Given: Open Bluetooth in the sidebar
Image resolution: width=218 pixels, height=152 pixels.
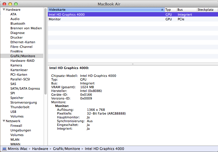Looking at the screenshot, I should pyautogui.click(x=18, y=23).
